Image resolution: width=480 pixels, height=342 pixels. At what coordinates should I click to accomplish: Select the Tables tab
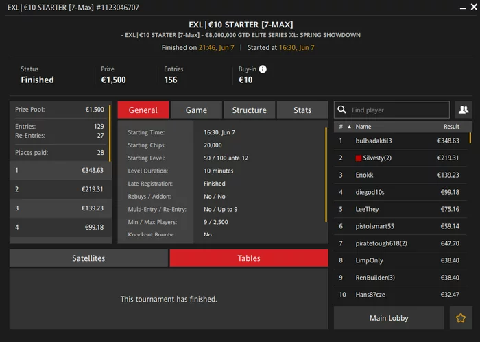[249, 258]
